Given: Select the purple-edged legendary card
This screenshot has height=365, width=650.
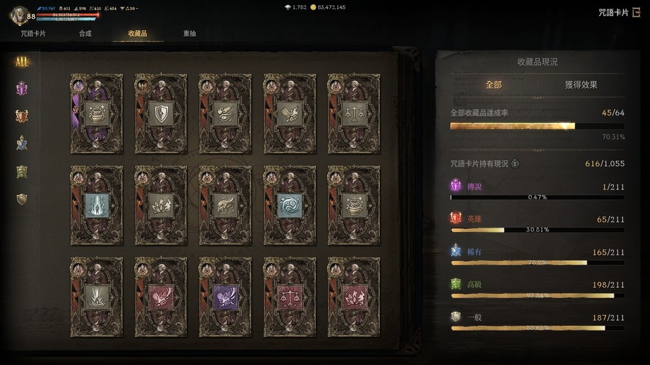Looking at the screenshot, I should 97,114.
